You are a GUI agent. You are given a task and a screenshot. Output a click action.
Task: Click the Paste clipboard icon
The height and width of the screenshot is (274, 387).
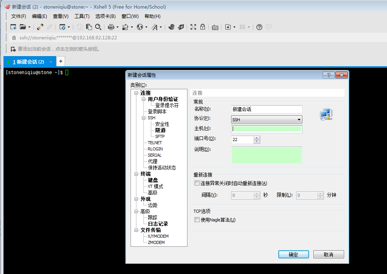89,27
